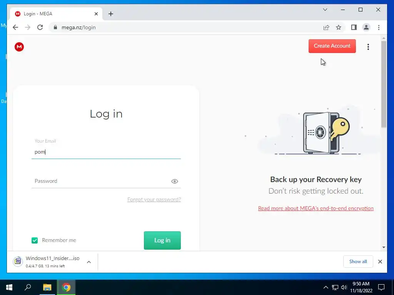Viewport: 394px width, 295px height.
Task: Click the MEGA logo icon
Action: 19,46
